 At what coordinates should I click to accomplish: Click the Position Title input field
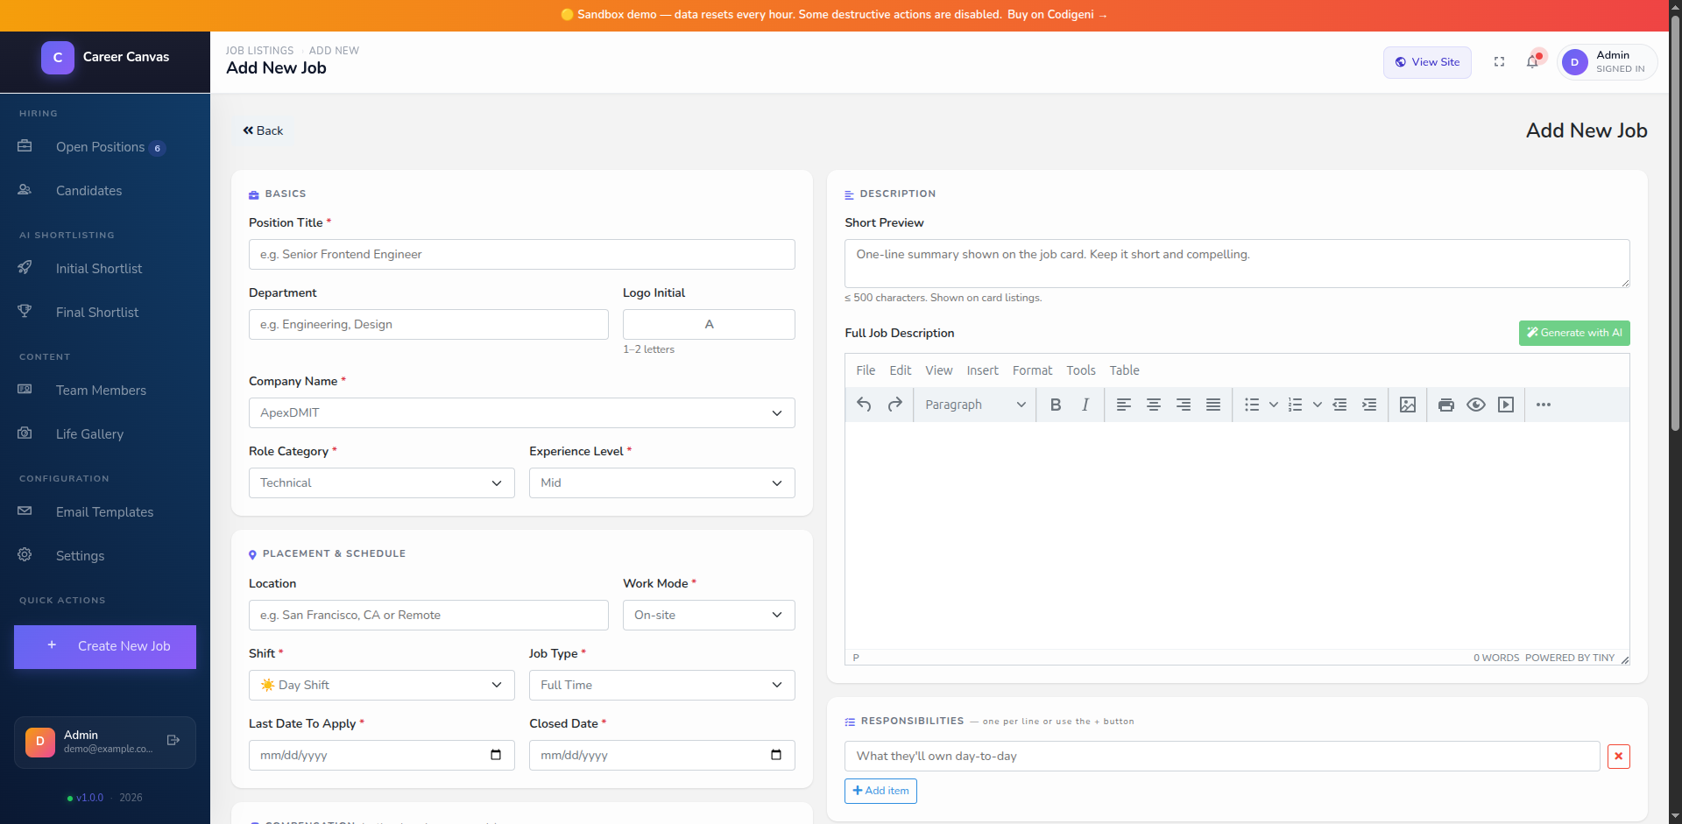[522, 255]
